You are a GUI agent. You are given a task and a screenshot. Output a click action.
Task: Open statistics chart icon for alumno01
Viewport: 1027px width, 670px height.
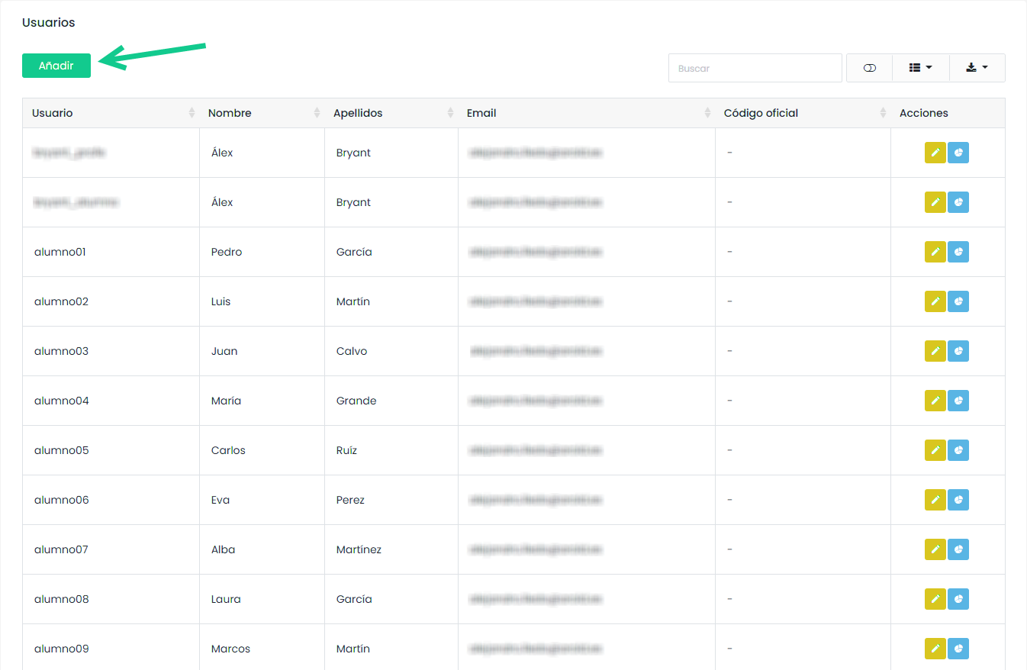pyautogui.click(x=958, y=252)
